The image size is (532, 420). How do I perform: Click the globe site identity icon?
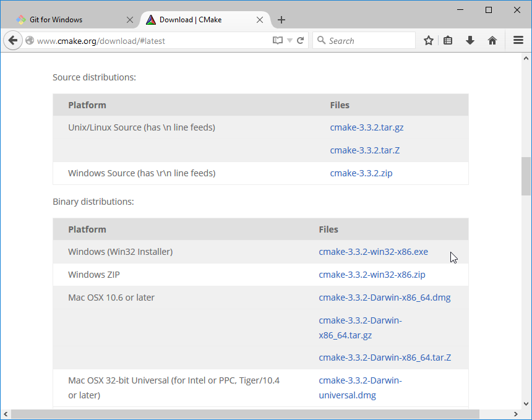30,41
